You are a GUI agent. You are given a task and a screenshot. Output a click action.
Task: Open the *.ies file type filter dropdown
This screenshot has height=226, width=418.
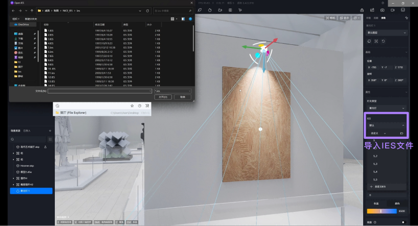(x=173, y=91)
